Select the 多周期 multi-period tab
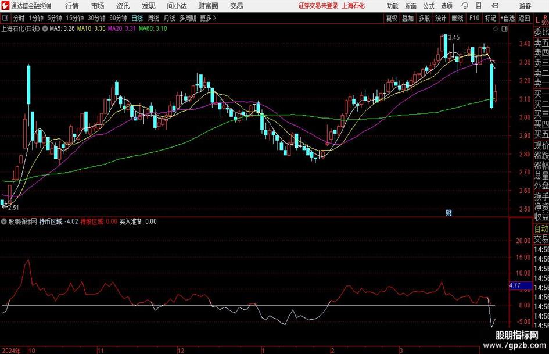The image size is (549, 354). [188, 18]
